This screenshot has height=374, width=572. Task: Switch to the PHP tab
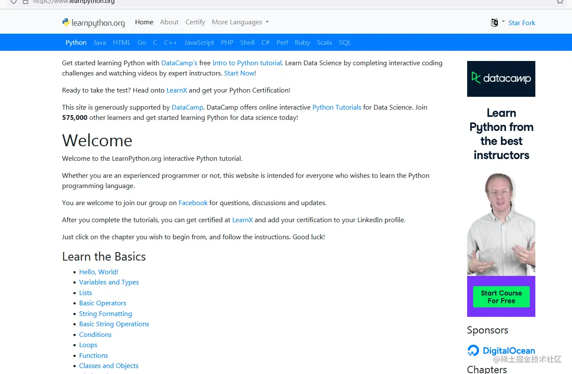coord(227,43)
